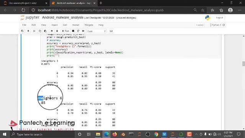Open a new browser tab

pos(101,3)
